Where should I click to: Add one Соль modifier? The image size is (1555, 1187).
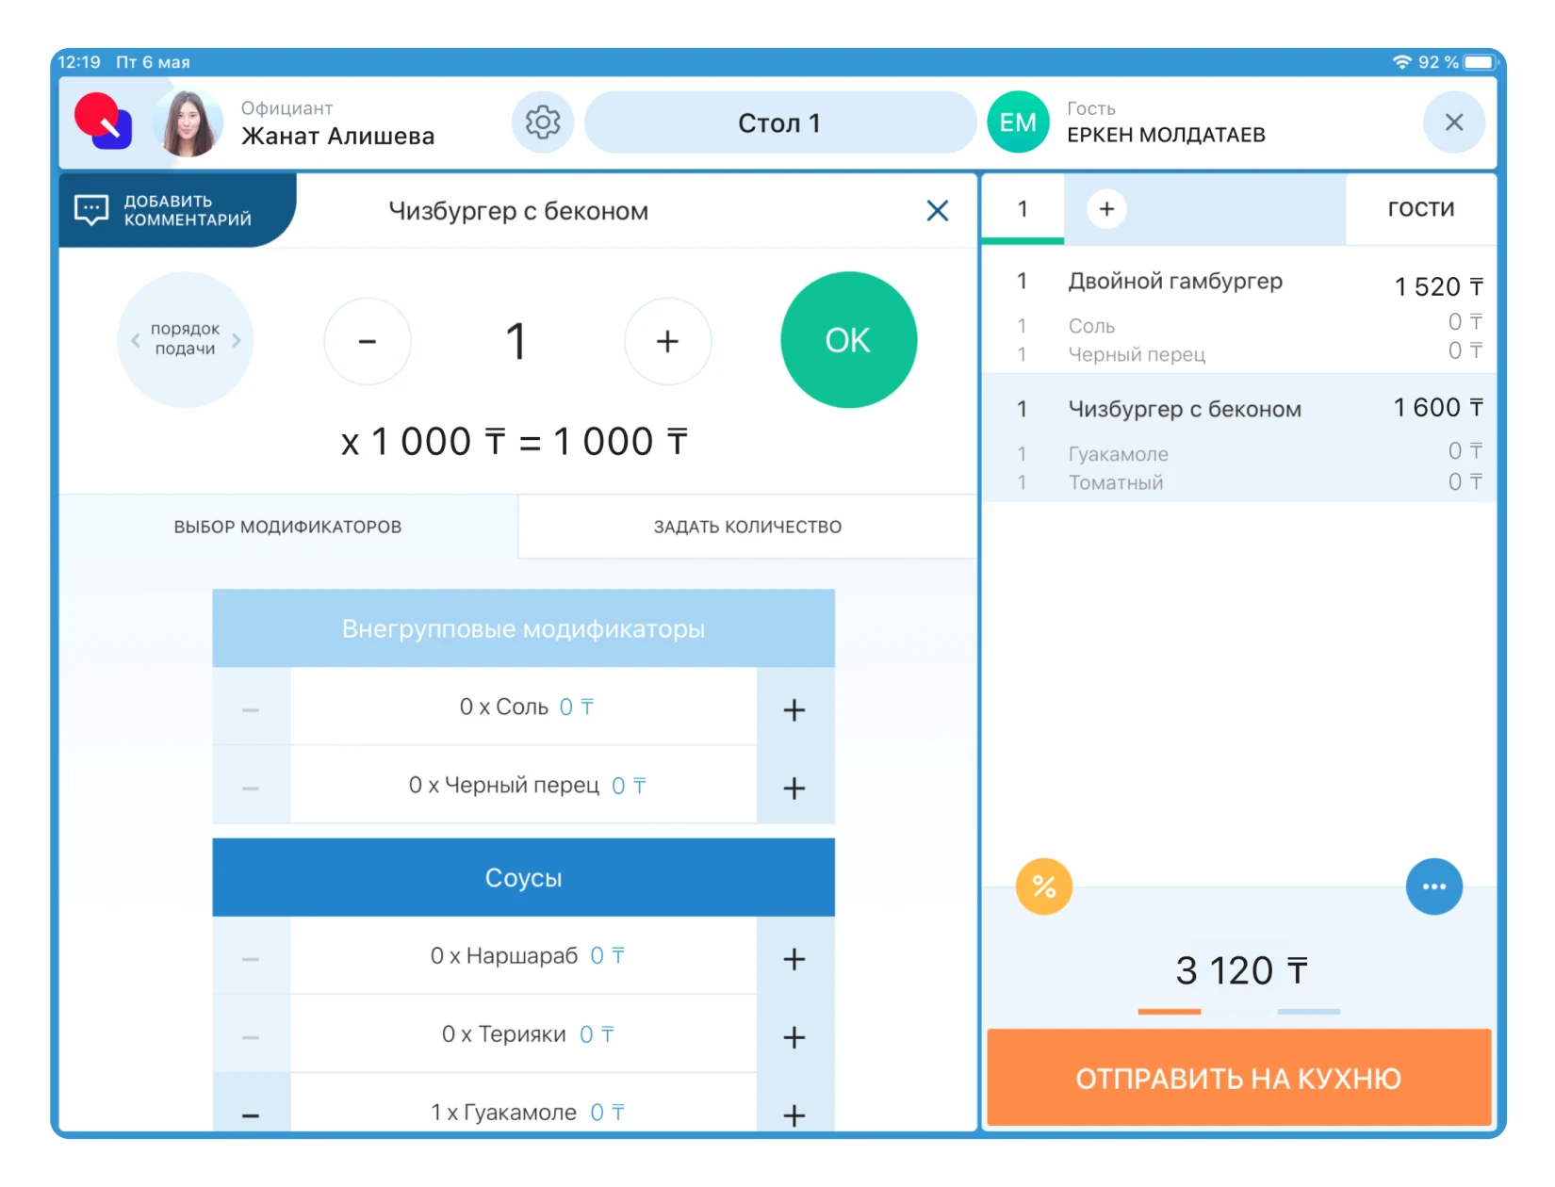[794, 709]
